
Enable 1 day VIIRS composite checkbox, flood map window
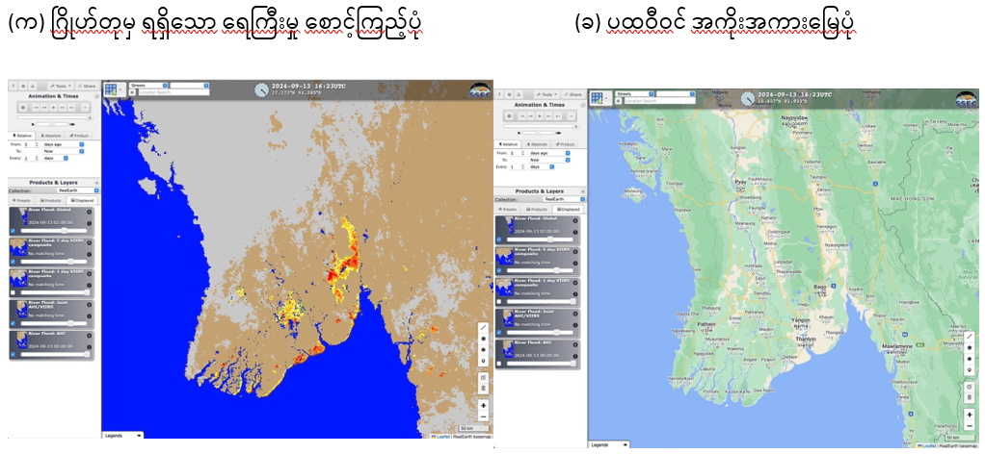13,292
